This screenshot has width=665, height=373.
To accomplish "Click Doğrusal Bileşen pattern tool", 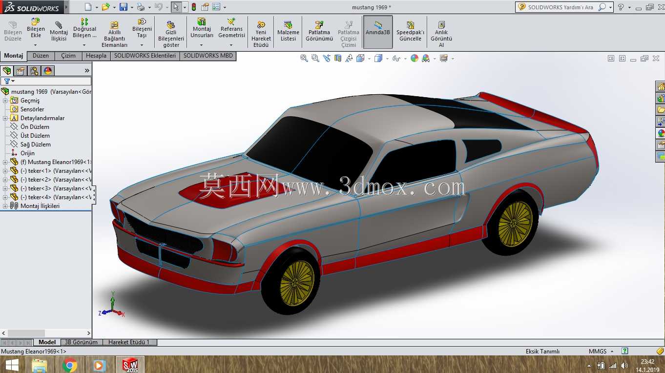I will tap(84, 28).
